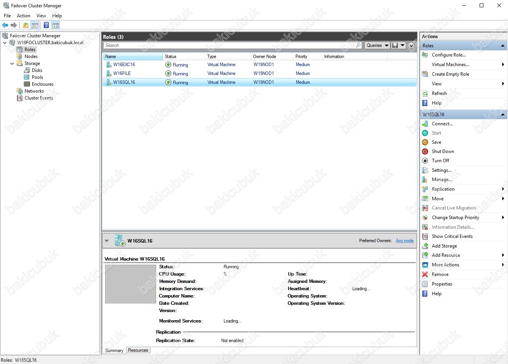The width and height of the screenshot is (508, 364).
Task: Click the Configure Role icon
Action: point(425,55)
